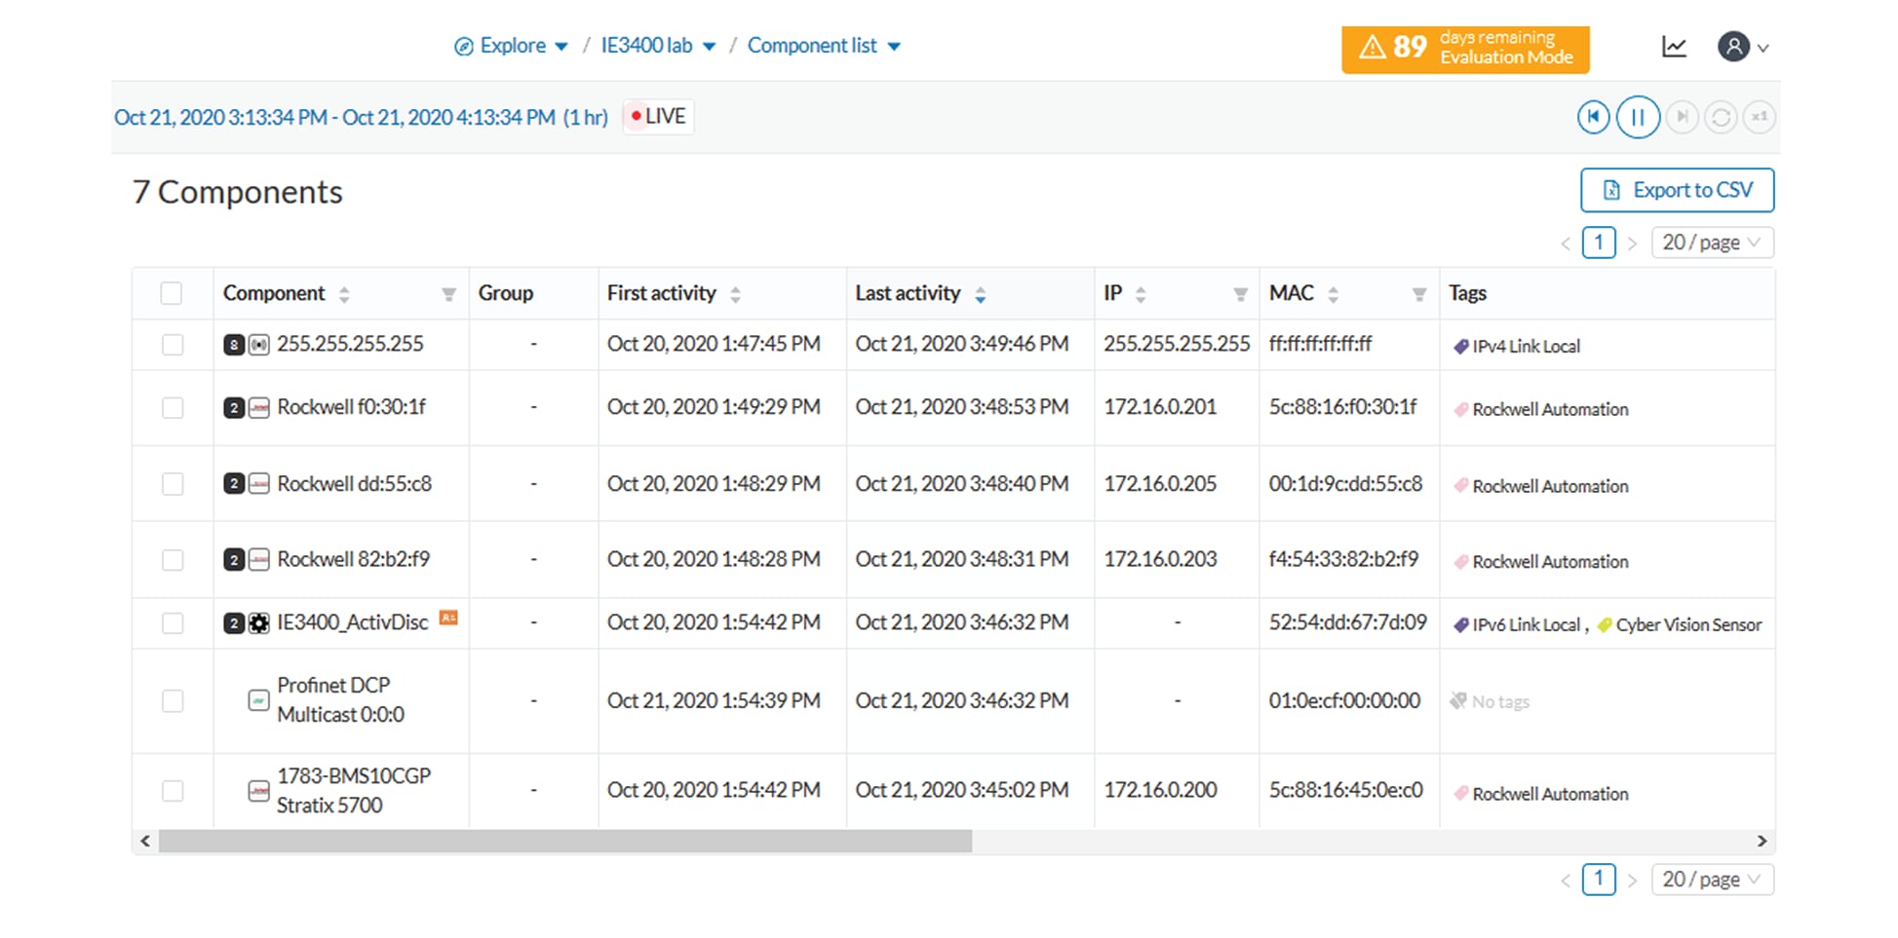Click the LIVE indicator button
Screen dimensions: 1898x938
658,117
